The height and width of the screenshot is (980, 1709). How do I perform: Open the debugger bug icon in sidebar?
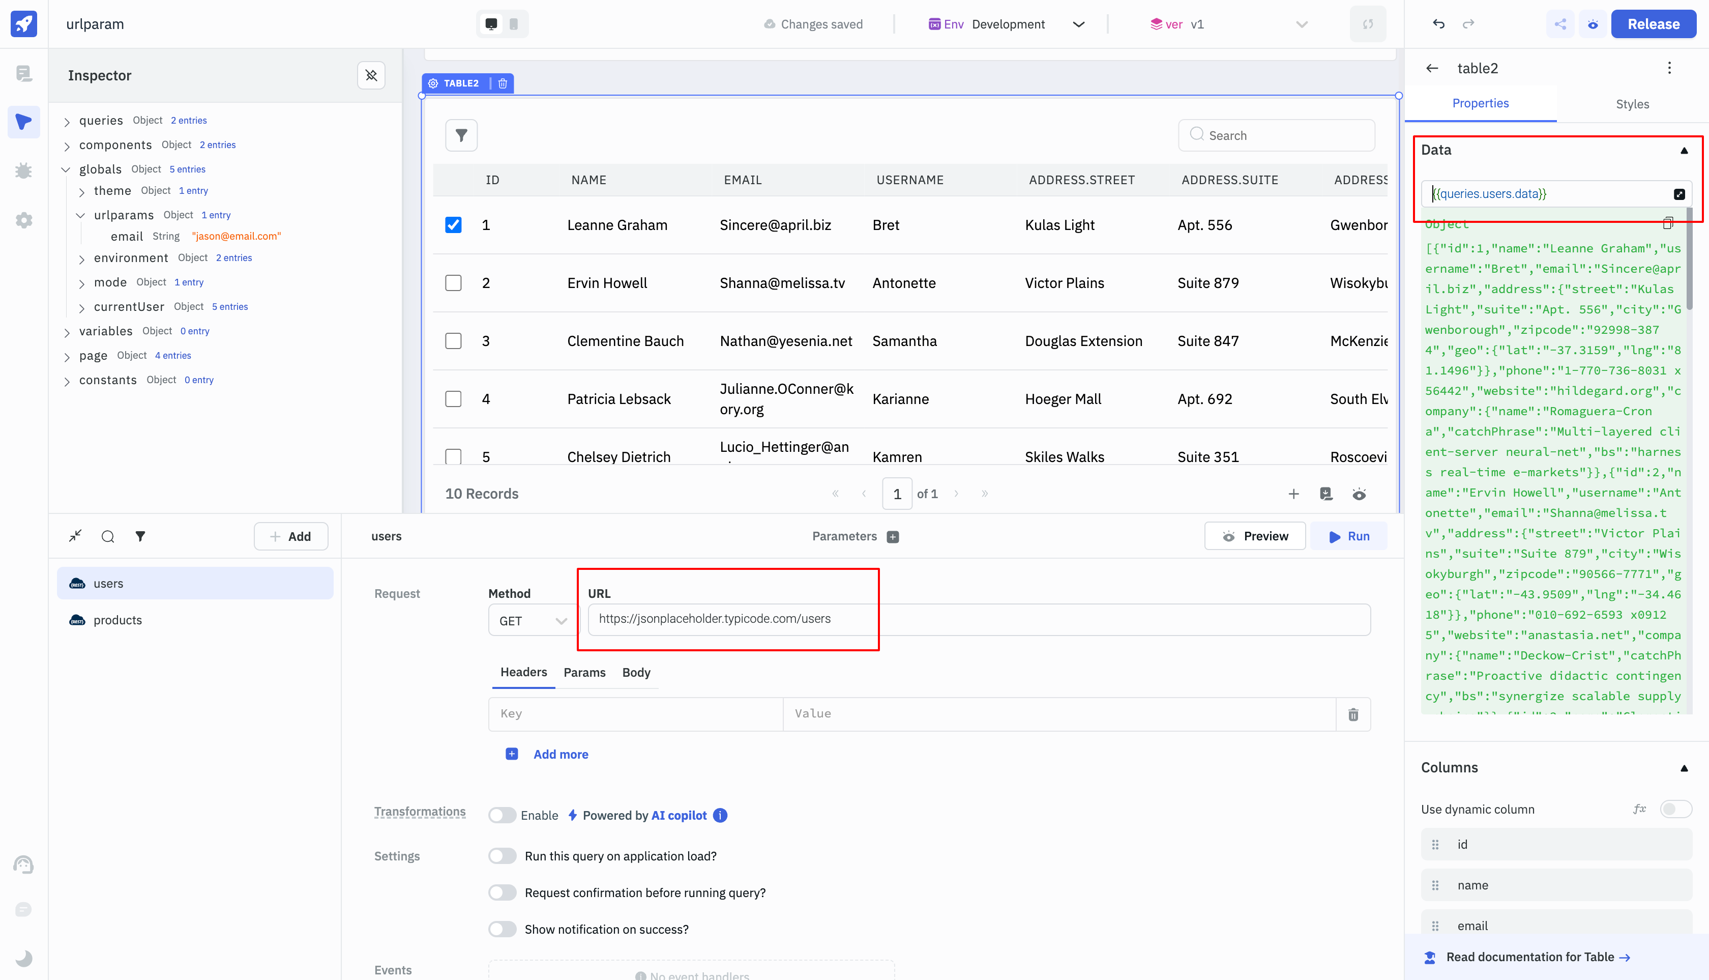(23, 171)
